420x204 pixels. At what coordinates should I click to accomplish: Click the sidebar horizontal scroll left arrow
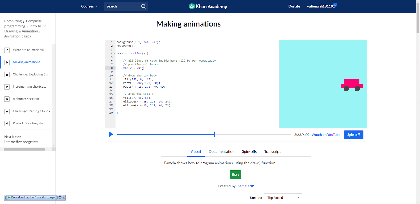pyautogui.click(x=2, y=149)
